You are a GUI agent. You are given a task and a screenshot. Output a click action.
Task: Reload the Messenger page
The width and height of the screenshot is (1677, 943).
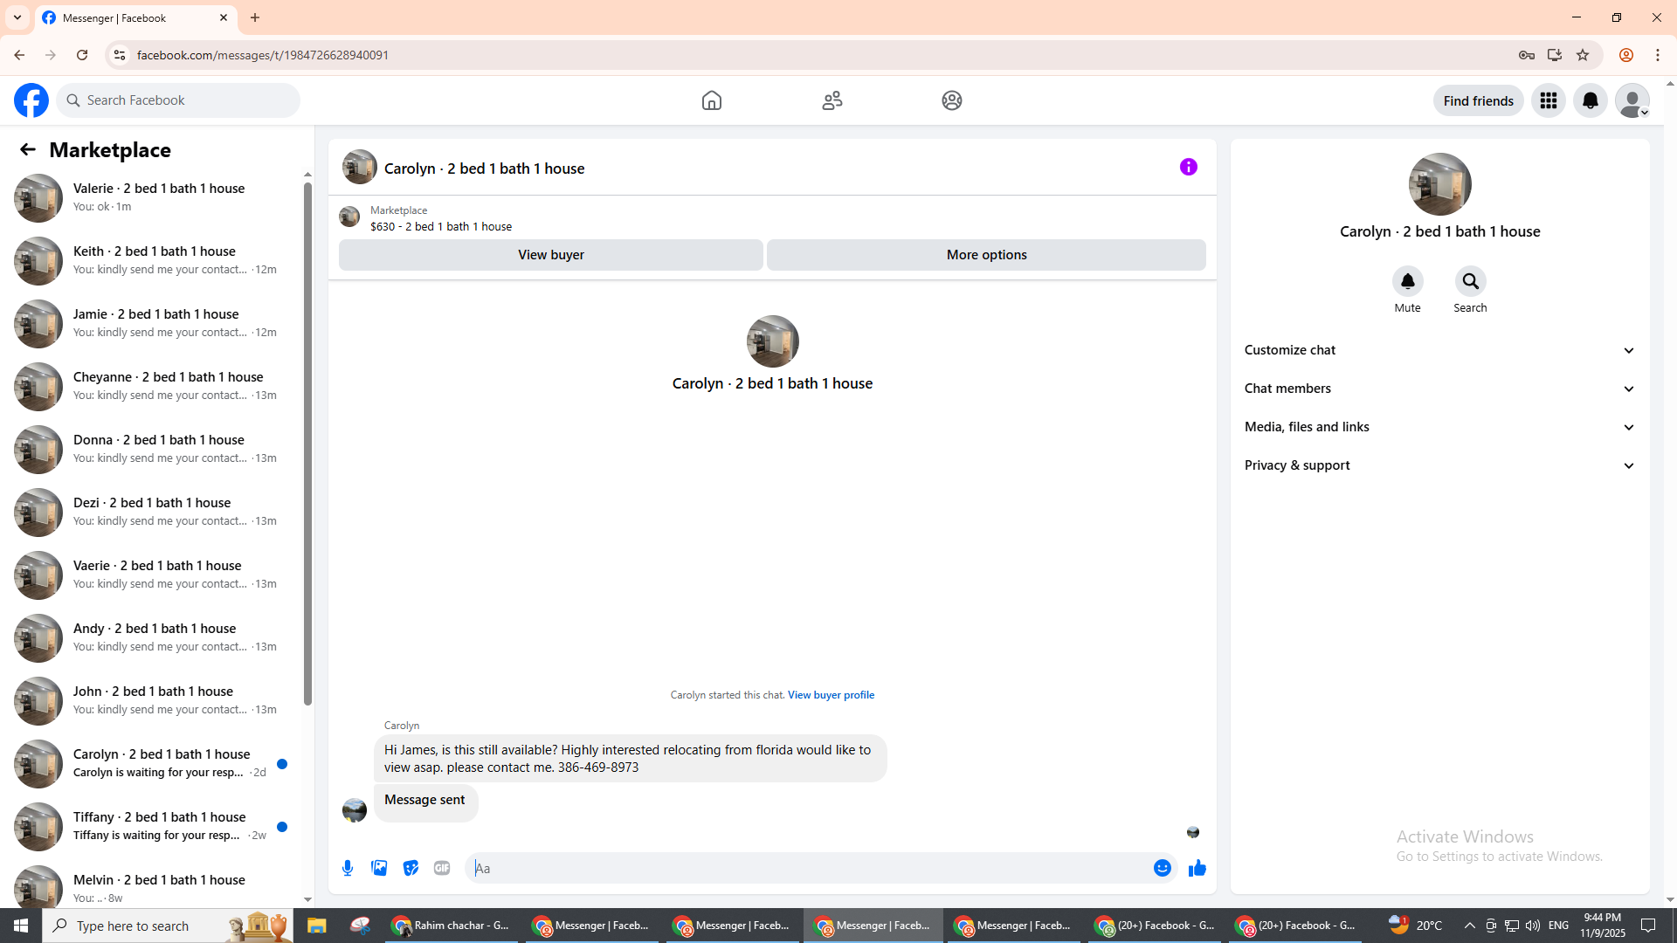[x=82, y=55]
